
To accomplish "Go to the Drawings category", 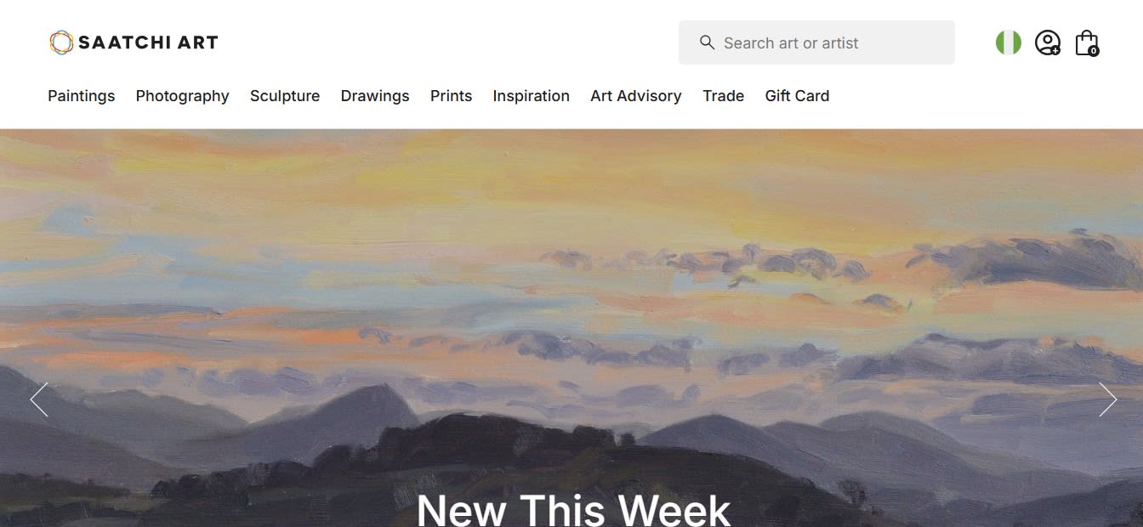I will pos(375,96).
